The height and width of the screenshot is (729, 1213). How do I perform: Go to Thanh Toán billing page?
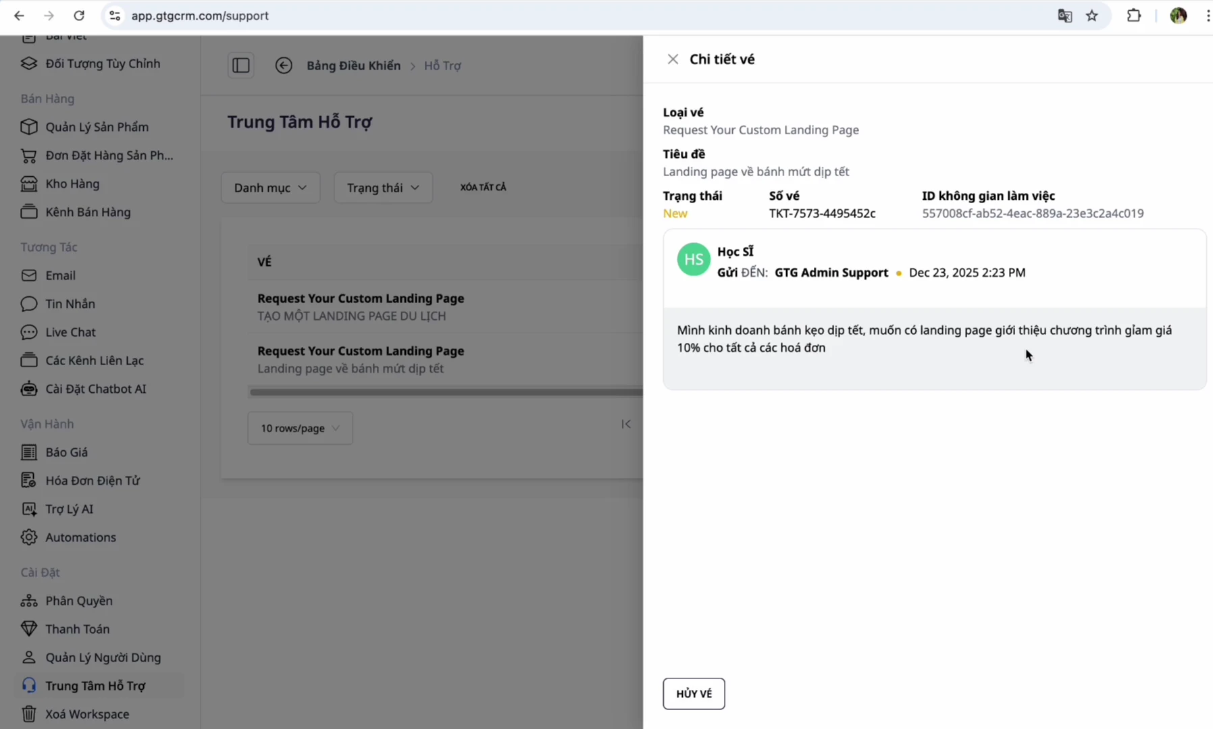[77, 629]
